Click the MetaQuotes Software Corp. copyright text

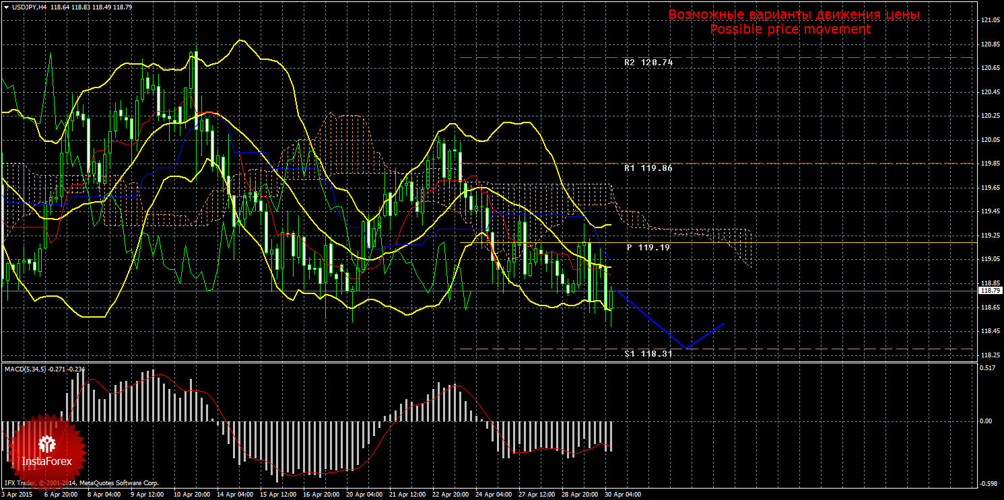(x=119, y=483)
